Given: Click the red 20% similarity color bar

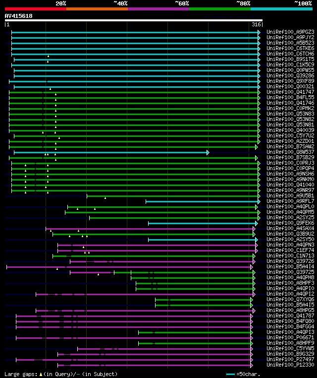Looking at the screenshot, I should [36, 9].
